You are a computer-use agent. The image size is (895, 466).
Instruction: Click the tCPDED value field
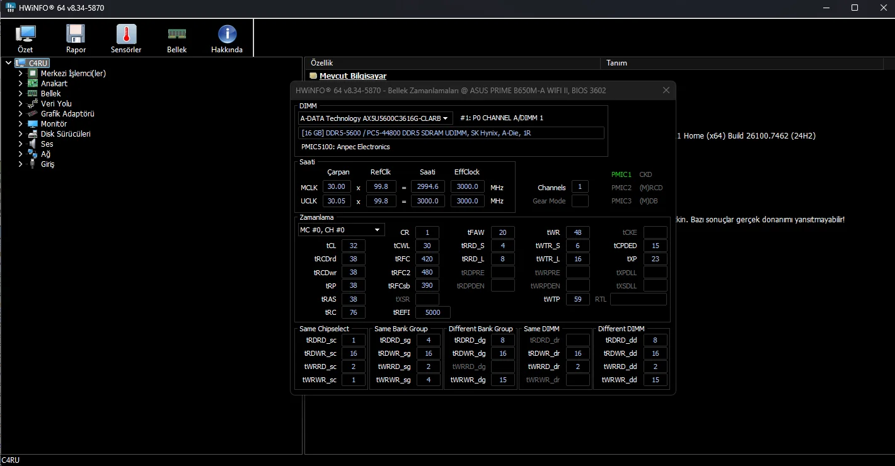click(x=655, y=246)
